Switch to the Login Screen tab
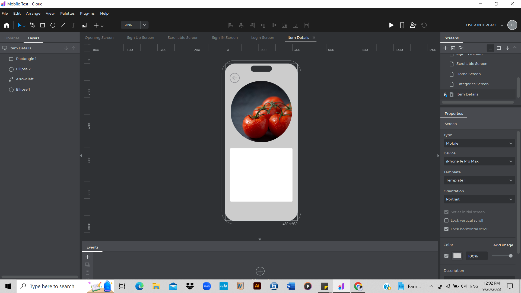This screenshot has height=293, width=521. click(x=262, y=37)
